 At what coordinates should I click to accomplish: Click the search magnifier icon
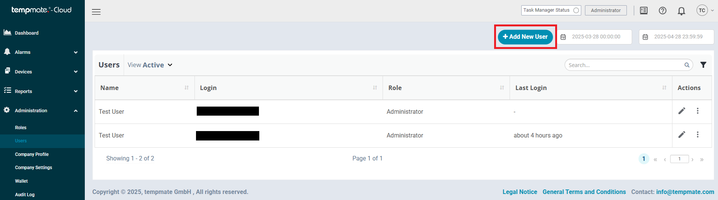687,65
